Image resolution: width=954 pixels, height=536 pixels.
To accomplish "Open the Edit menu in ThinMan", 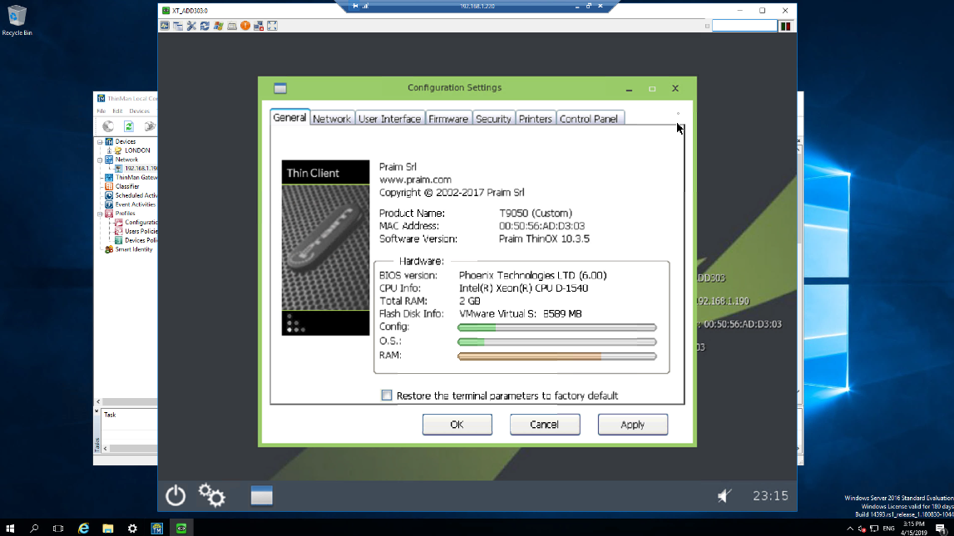I will [117, 111].
